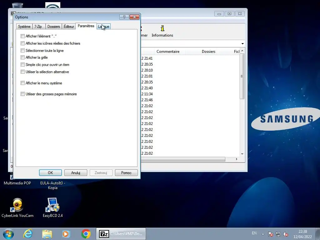Screen dimensions: 320x240
Task: Minimize the 7-Zip file manager window
Action: pyautogui.click(x=219, y=14)
